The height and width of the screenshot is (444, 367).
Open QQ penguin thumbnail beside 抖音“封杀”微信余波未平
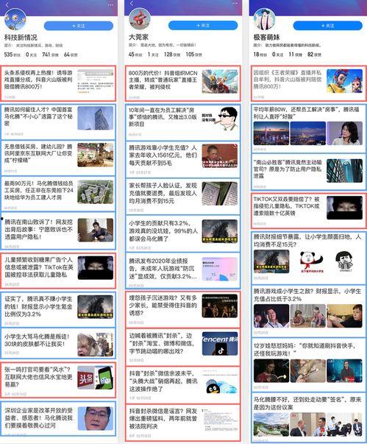[x=220, y=381]
